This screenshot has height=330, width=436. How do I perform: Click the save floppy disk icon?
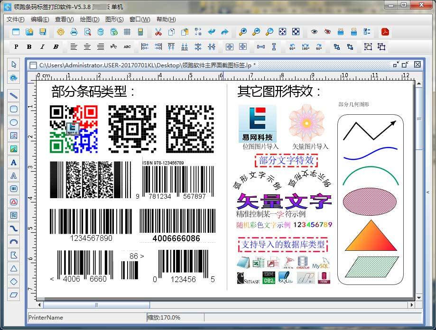pos(43,32)
